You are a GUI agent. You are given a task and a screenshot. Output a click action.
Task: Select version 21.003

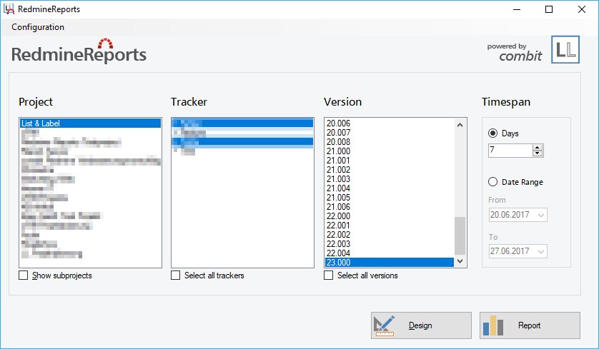click(390, 179)
